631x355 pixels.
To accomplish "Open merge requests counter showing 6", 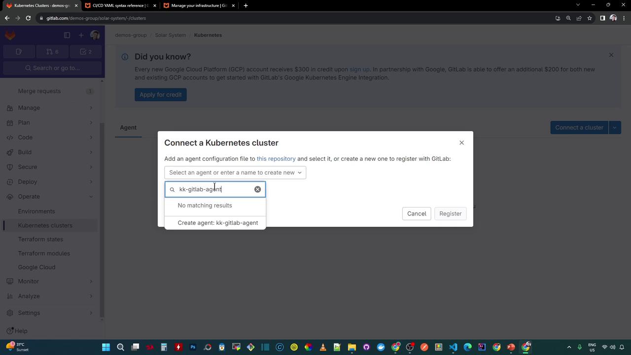I will tap(52, 52).
